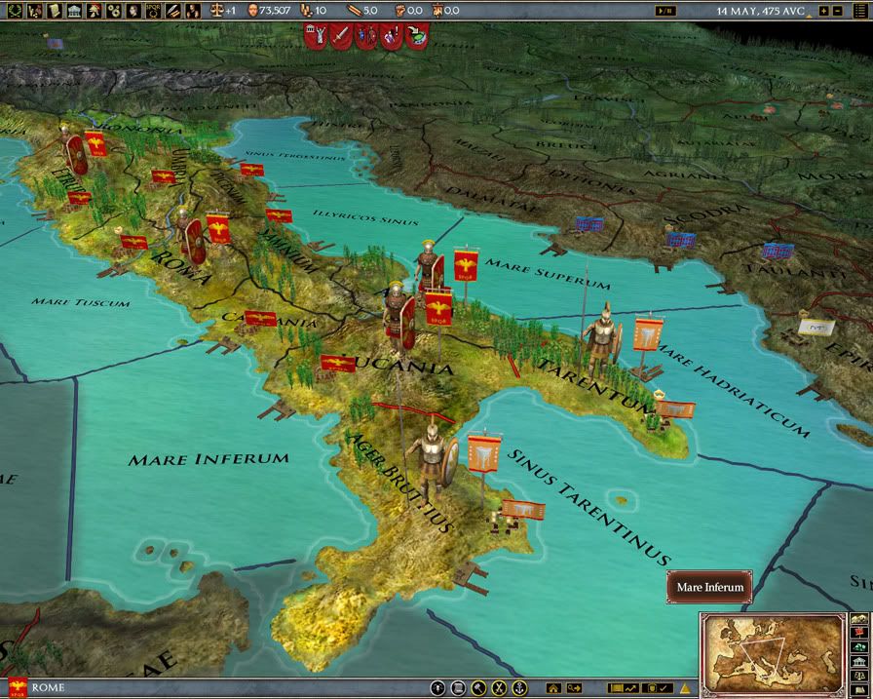Viewport: 873px width, 699px height.
Task: Switch to temple building map mode
Action: coord(860,662)
